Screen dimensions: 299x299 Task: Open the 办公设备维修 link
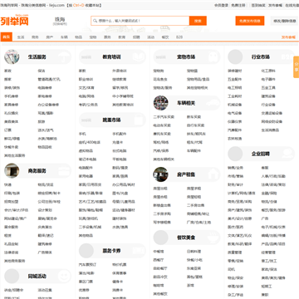[48, 105]
